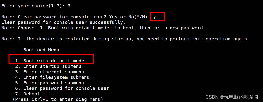The height and width of the screenshot is (102, 263).
Task: Select 5. Enter password submenu entry
Action: (49, 83)
